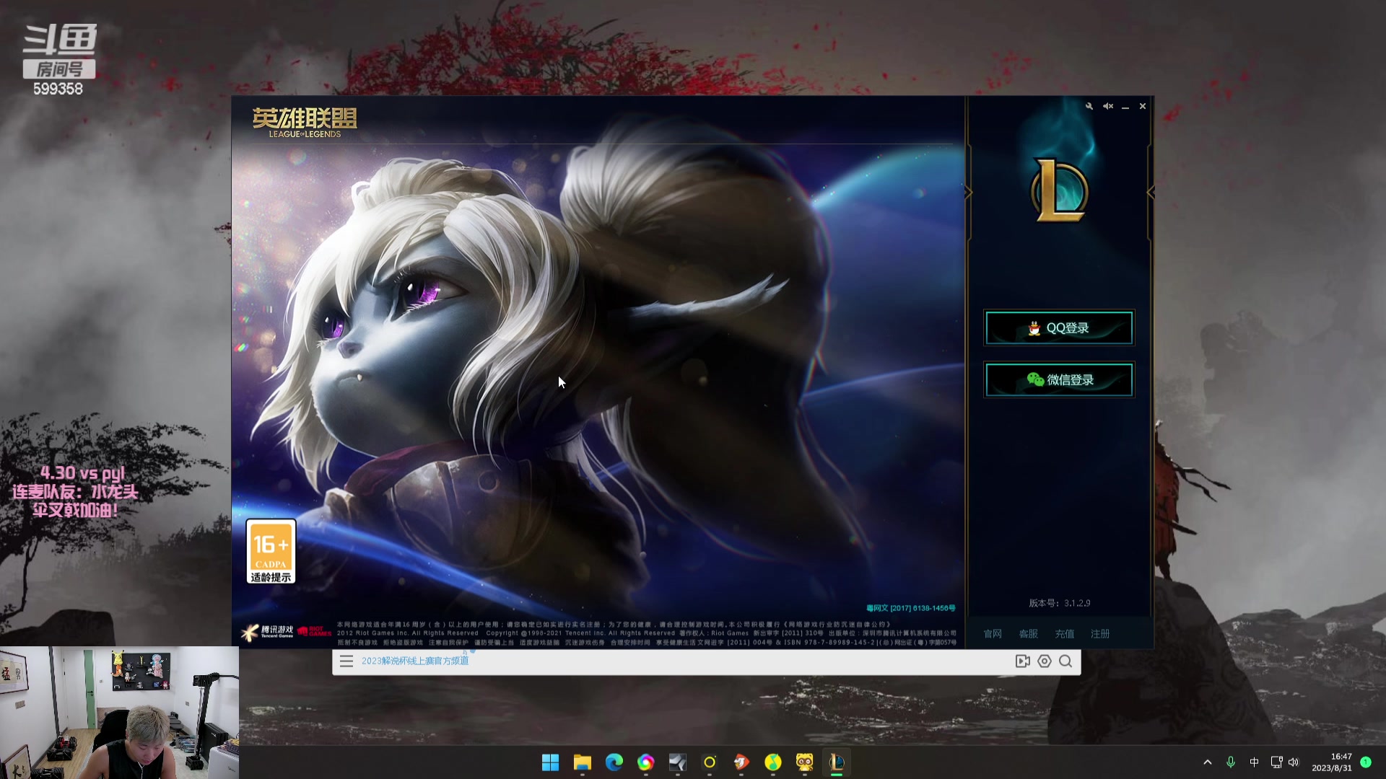Open launcher settings via the wrench icon
Viewport: 1386px width, 779px height.
(1089, 106)
